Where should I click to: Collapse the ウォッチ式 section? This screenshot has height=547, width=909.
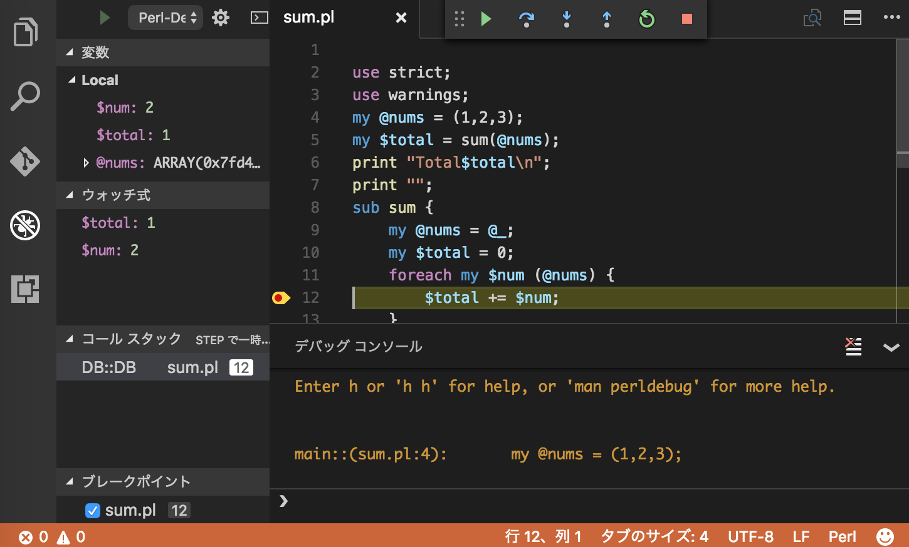(70, 195)
